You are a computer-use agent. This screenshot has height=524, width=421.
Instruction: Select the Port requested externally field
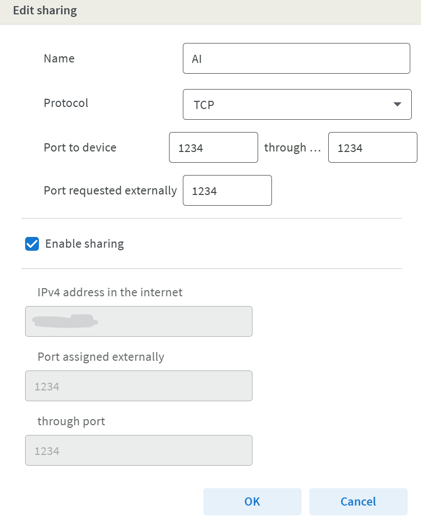point(227,190)
